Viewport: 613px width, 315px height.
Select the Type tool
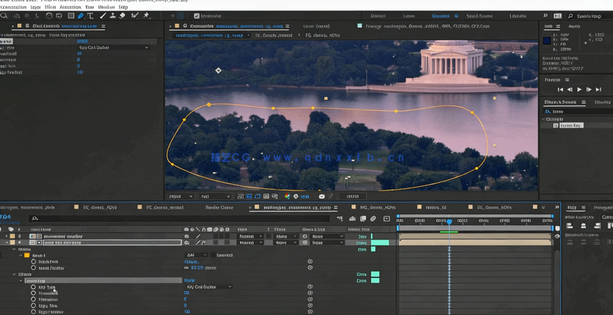[x=91, y=16]
